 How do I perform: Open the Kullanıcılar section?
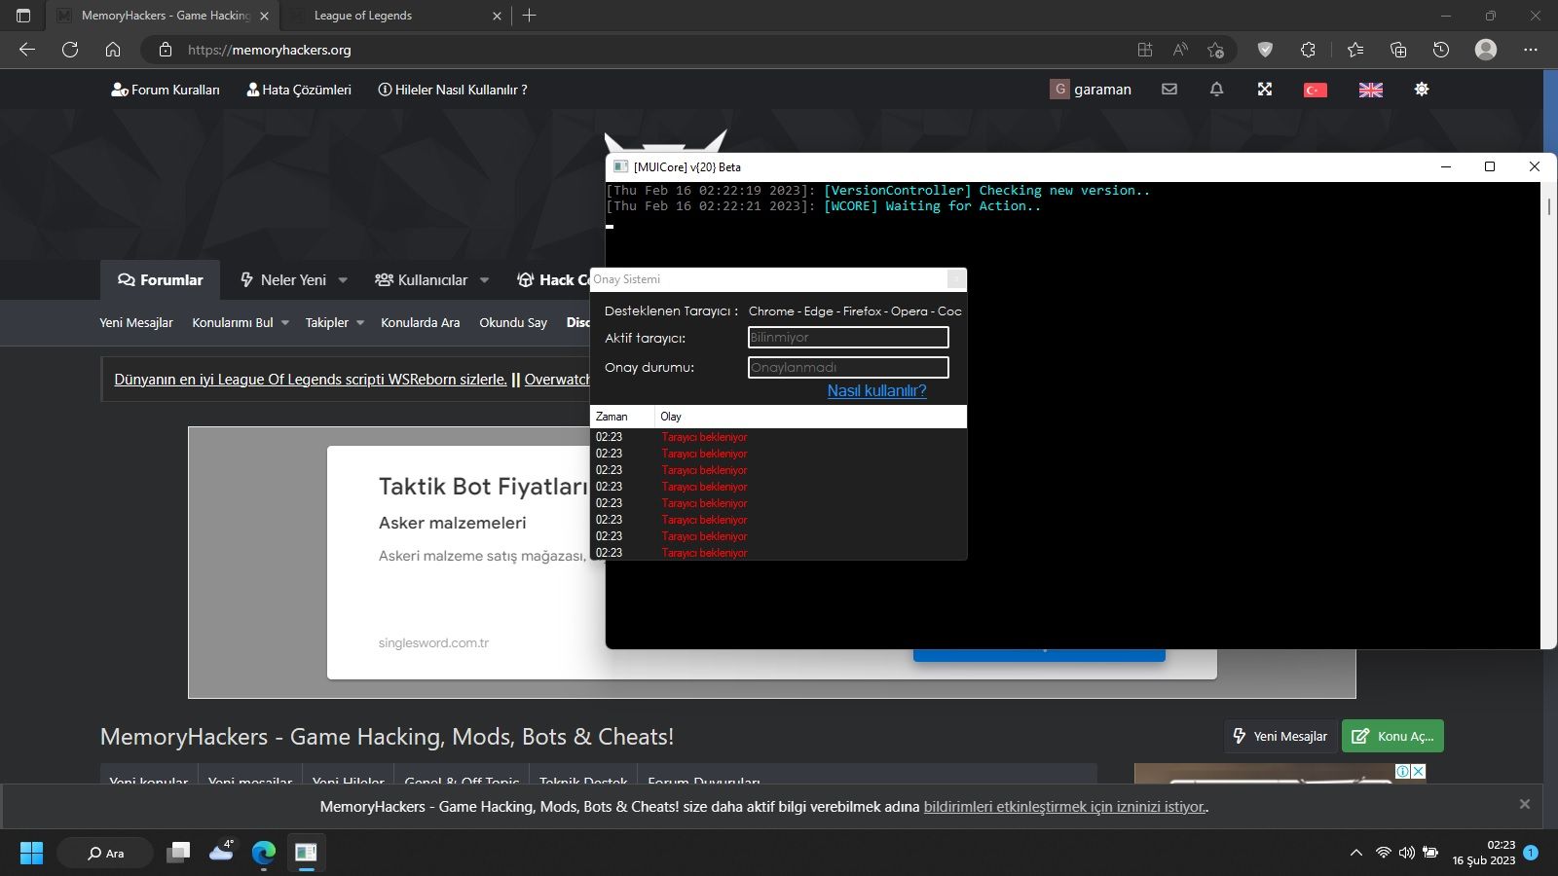(422, 280)
